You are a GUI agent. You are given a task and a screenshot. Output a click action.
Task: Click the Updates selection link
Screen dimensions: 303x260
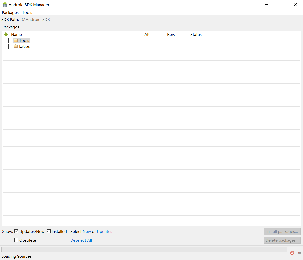[x=104, y=231]
